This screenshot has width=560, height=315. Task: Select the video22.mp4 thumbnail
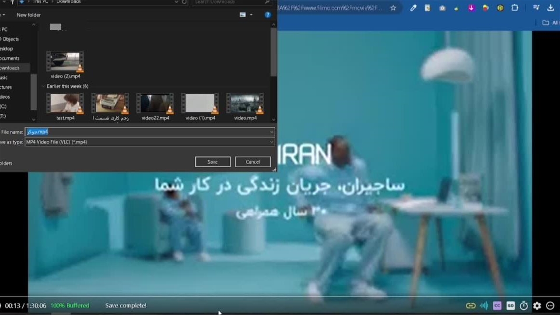pyautogui.click(x=155, y=104)
